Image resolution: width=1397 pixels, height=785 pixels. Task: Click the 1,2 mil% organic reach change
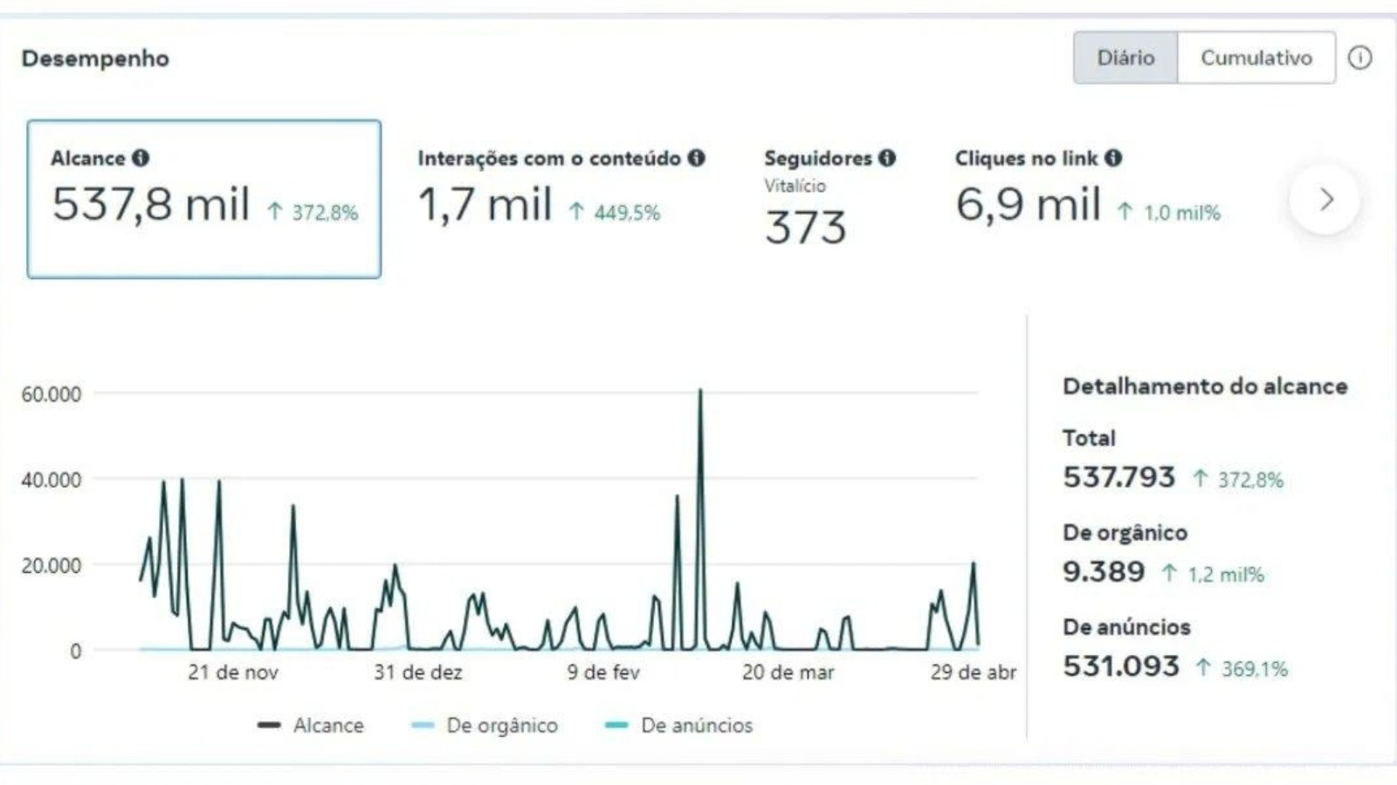[x=1214, y=574]
